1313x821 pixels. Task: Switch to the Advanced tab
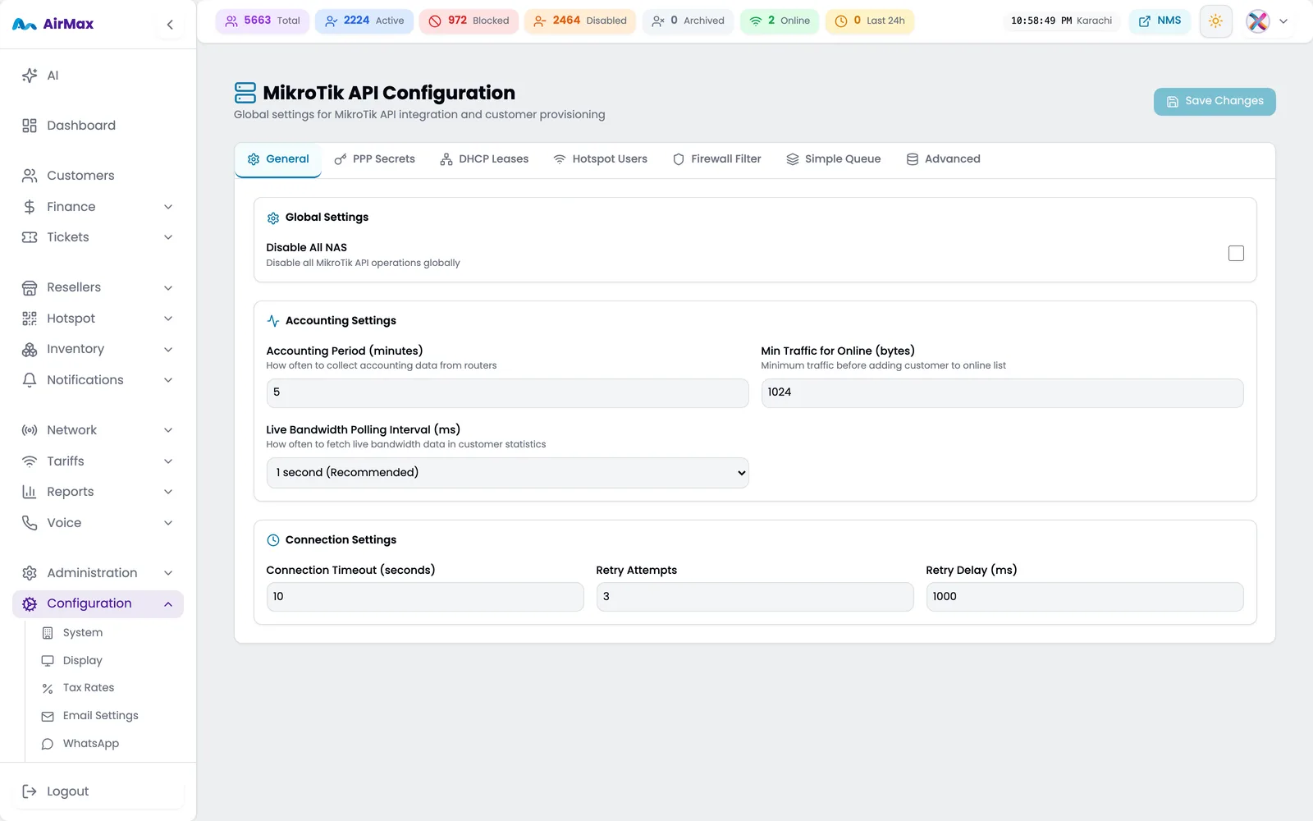[943, 159]
